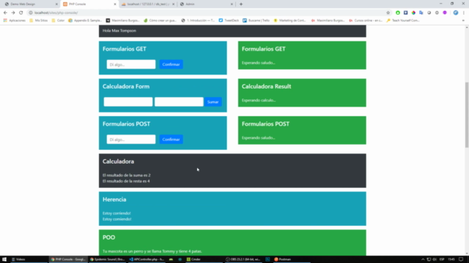Open the Chrome three-dot menu
Image resolution: width=469 pixels, height=263 pixels.
pyautogui.click(x=464, y=13)
